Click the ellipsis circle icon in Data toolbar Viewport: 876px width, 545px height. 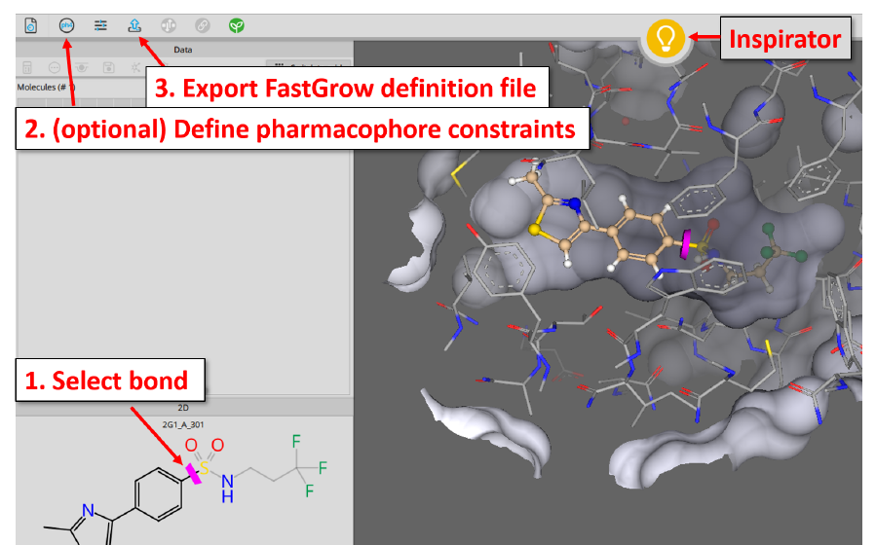[55, 67]
